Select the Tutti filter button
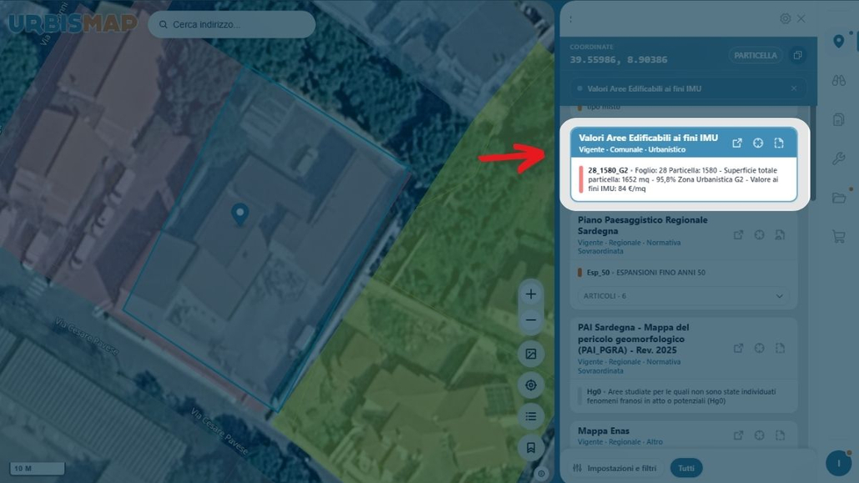The width and height of the screenshot is (859, 483). 686,468
